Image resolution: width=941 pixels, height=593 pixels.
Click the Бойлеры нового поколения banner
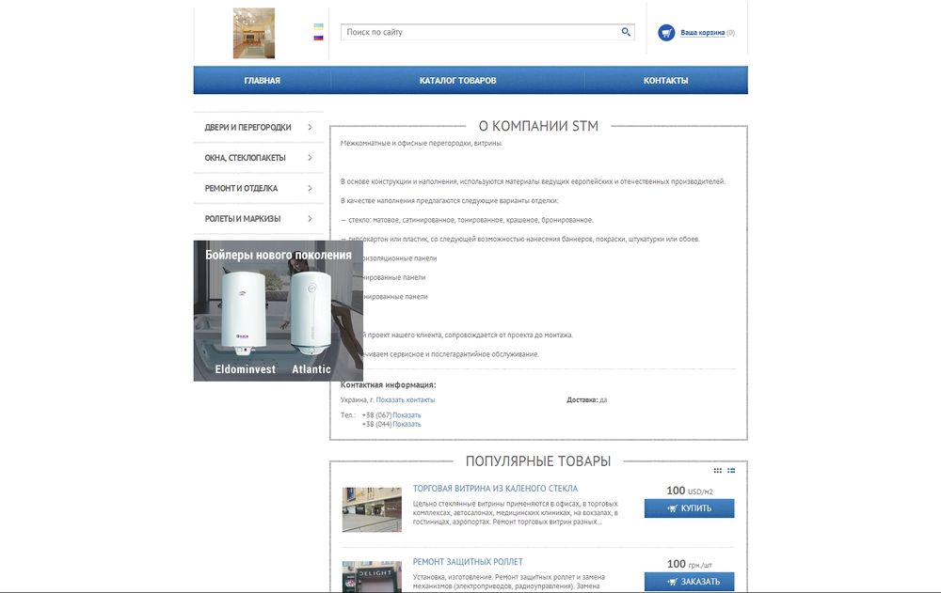pos(279,311)
